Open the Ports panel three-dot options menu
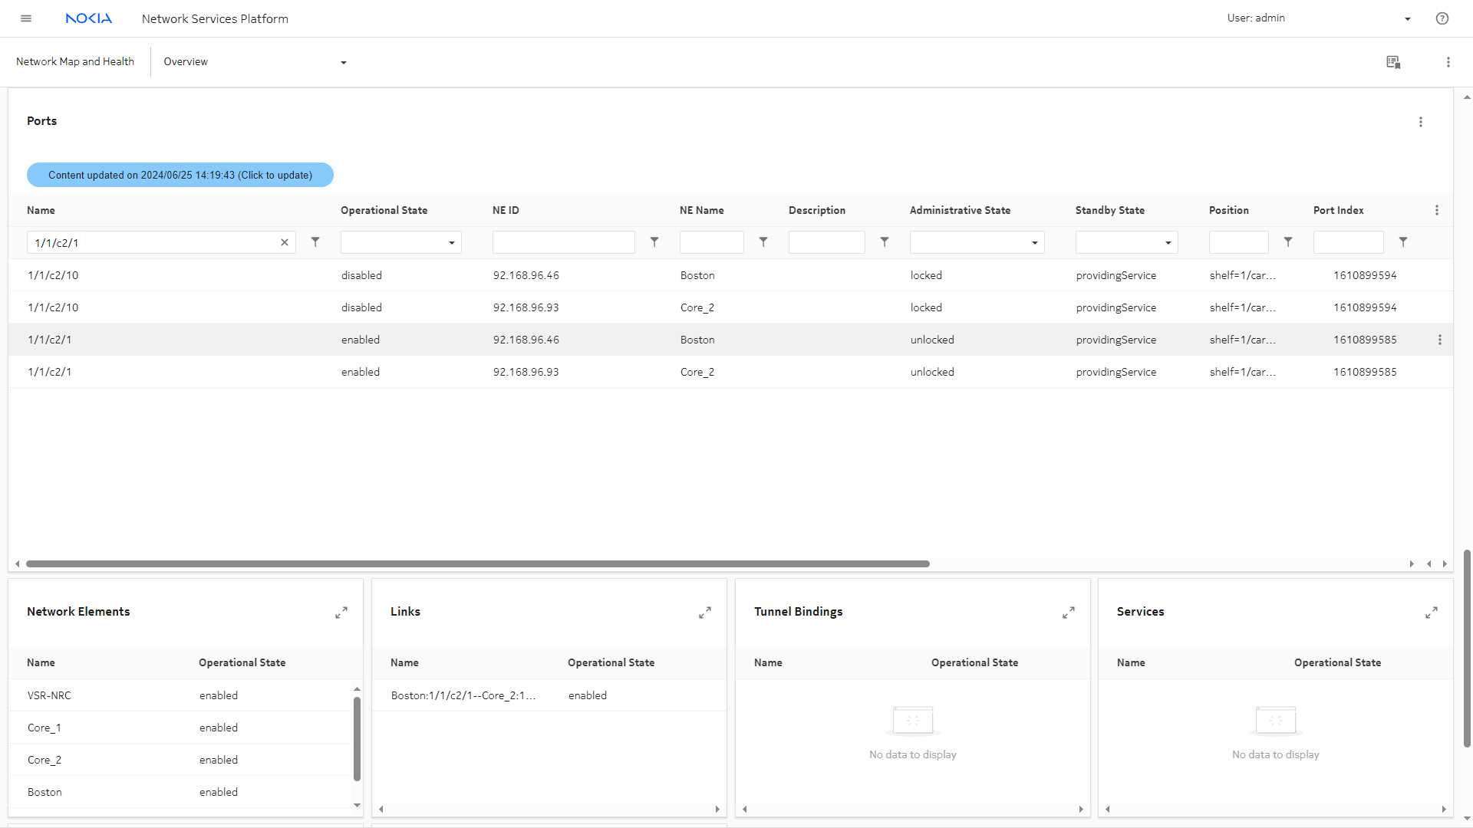 coord(1421,122)
